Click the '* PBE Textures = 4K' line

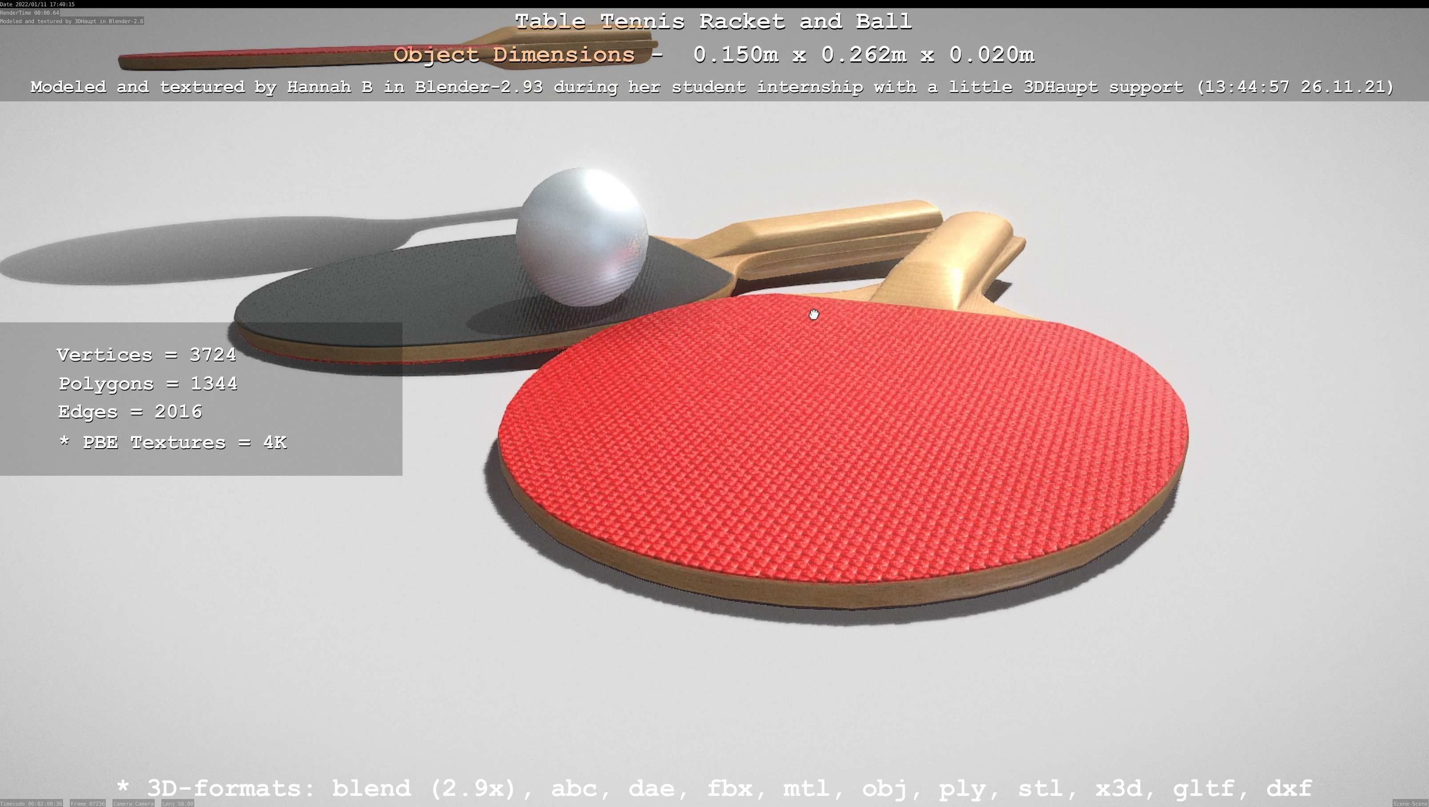point(172,442)
